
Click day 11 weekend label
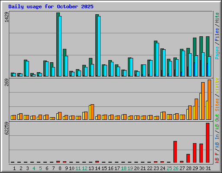[x=78, y=168]
